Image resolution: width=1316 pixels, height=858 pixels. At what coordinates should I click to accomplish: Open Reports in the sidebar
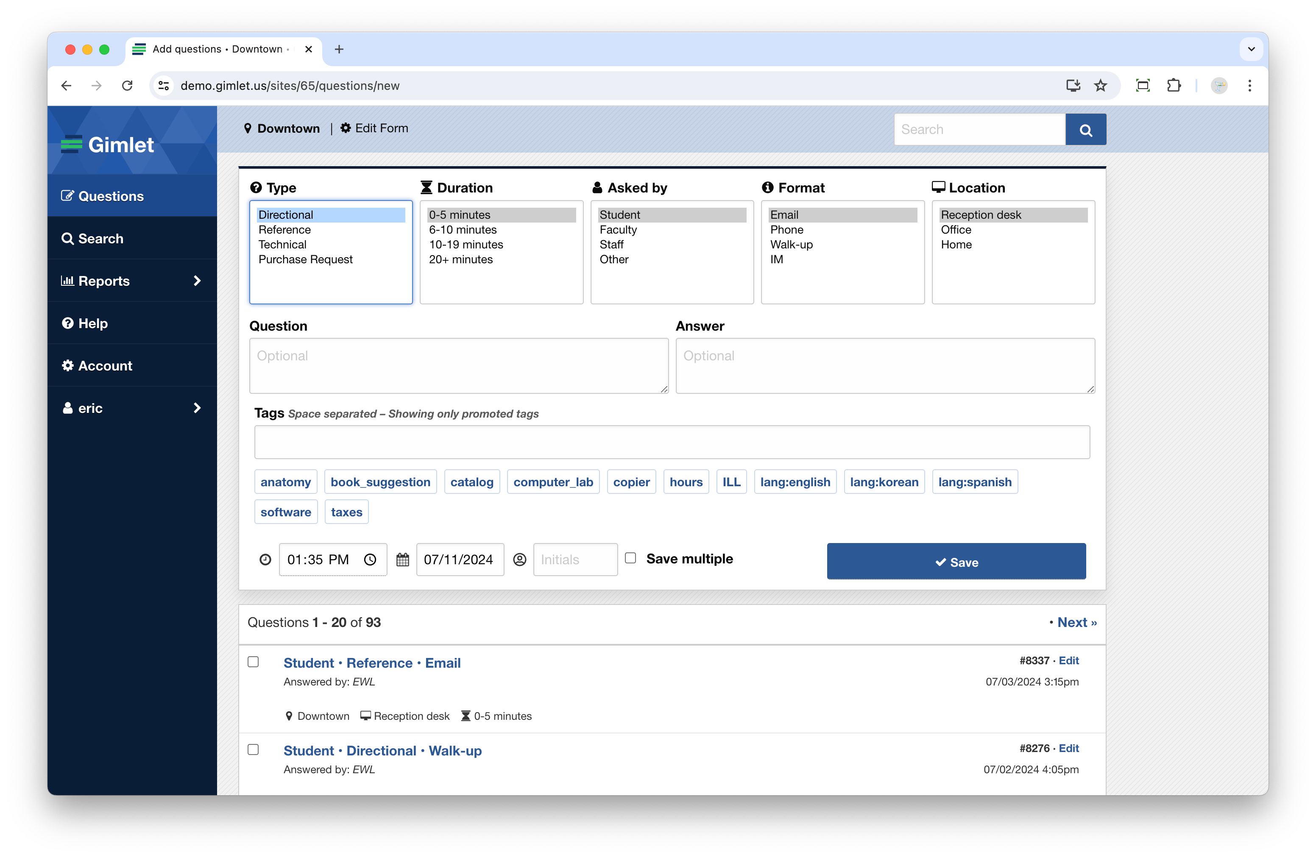(x=132, y=281)
